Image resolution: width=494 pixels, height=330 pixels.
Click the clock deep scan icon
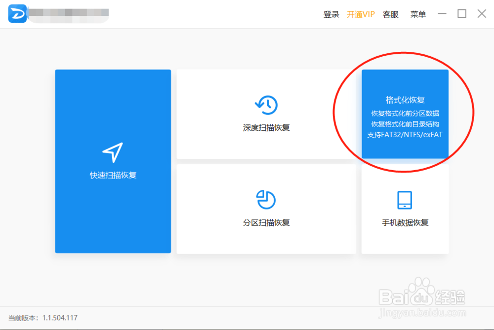(266, 105)
